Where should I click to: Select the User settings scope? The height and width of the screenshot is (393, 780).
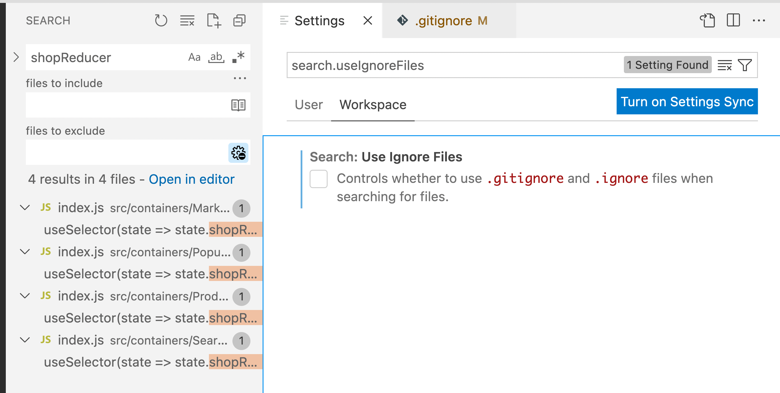tap(308, 105)
